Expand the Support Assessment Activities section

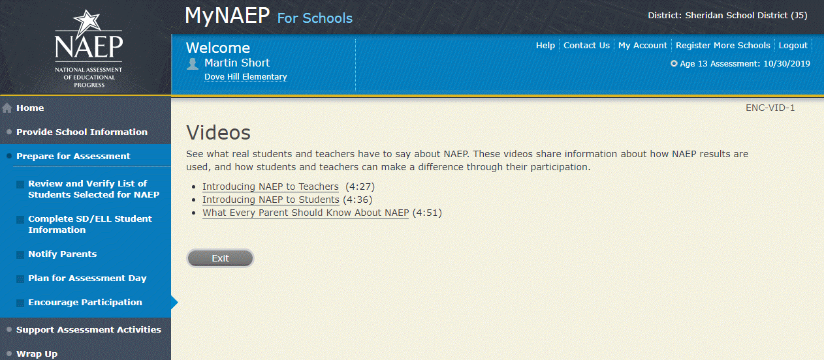coord(89,329)
